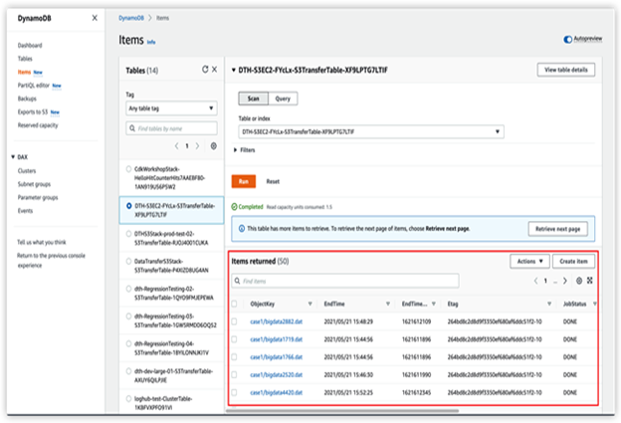Select dth-RegressionTesting-04 table radio
The width and height of the screenshot is (621, 423).
(x=128, y=343)
